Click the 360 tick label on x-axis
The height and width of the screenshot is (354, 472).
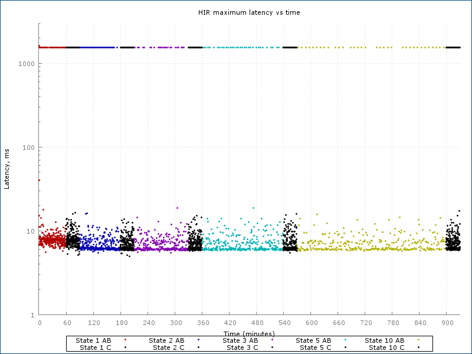point(203,323)
